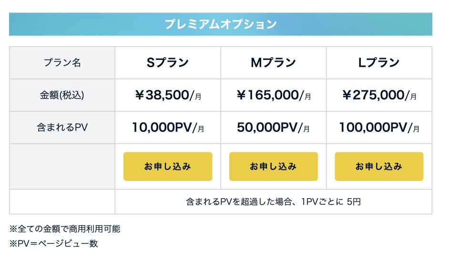Click the ¥275,000/月 price cell

point(379,95)
